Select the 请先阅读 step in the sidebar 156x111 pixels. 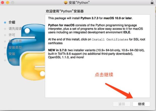[15, 29]
